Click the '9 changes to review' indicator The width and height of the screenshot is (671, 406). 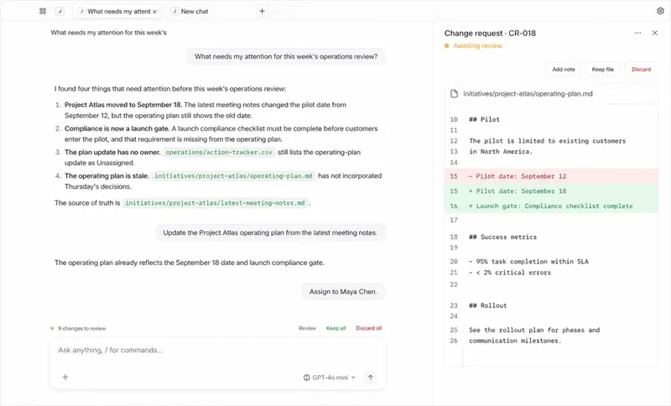point(78,329)
